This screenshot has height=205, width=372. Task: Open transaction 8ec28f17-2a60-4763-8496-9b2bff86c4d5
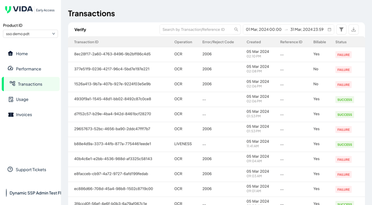coord(112,54)
